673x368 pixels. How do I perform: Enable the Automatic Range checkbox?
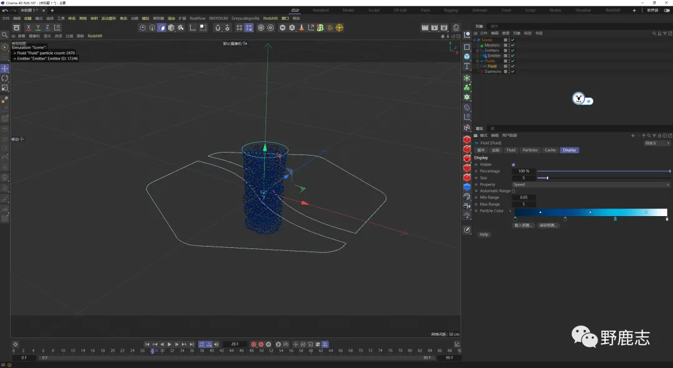(513, 191)
